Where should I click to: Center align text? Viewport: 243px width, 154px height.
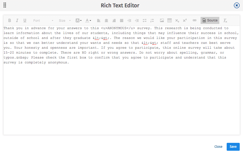point(106,20)
